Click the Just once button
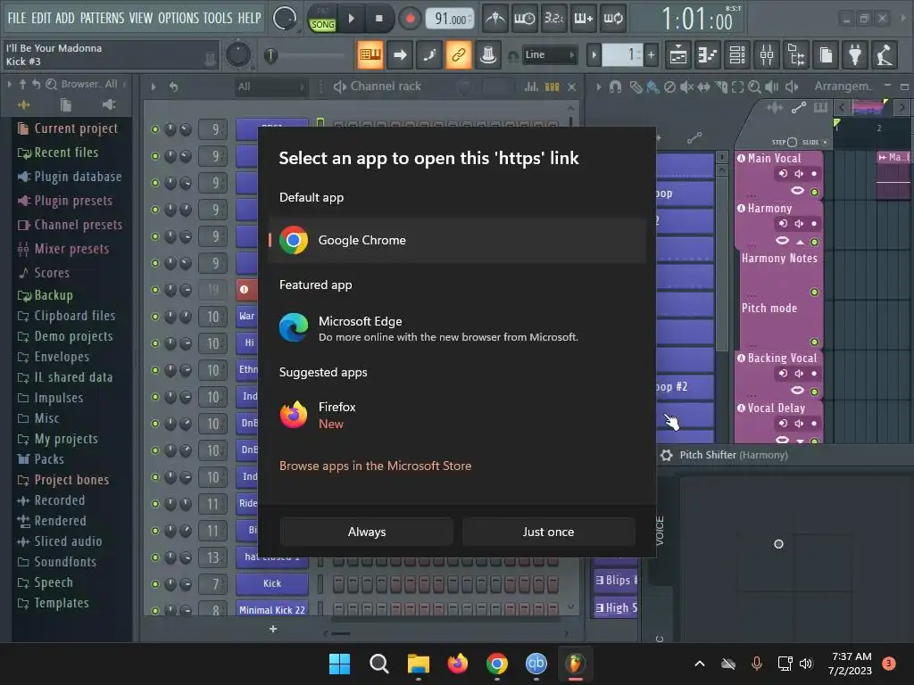914x685 pixels. pos(549,532)
